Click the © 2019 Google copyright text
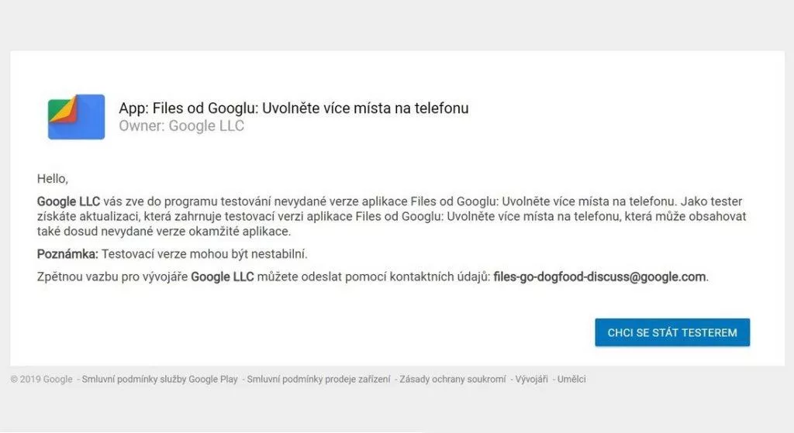Screen dimensions: 794x433 tap(42, 379)
